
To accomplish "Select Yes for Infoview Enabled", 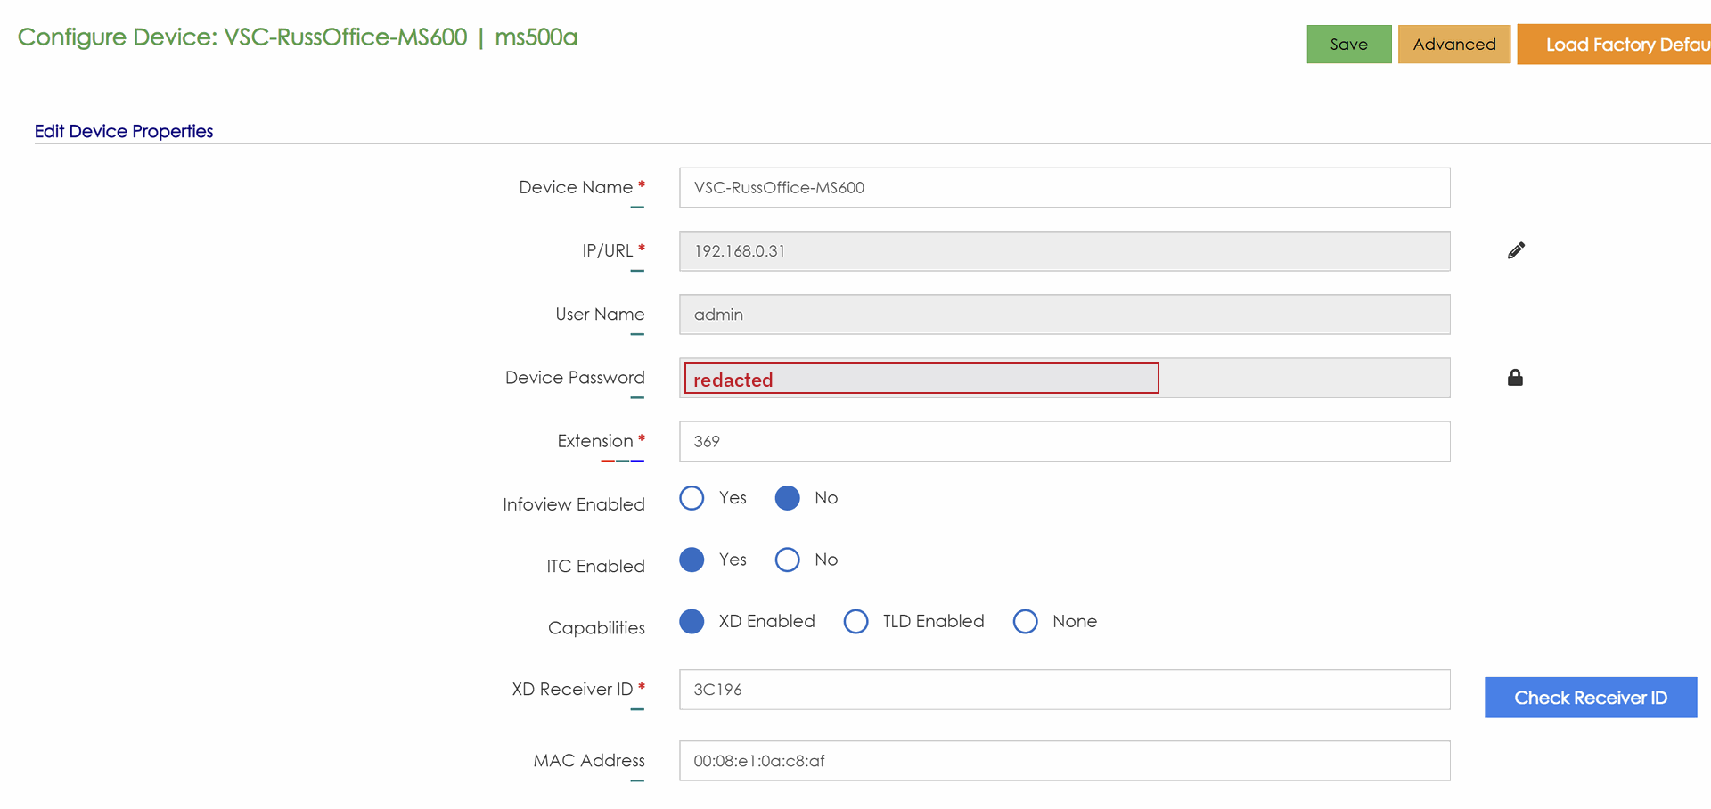I will [692, 498].
